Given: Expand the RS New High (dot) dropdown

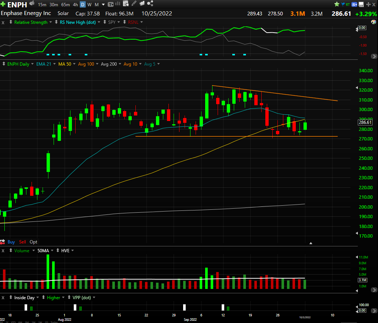Looking at the screenshot, I should [x=99, y=22].
